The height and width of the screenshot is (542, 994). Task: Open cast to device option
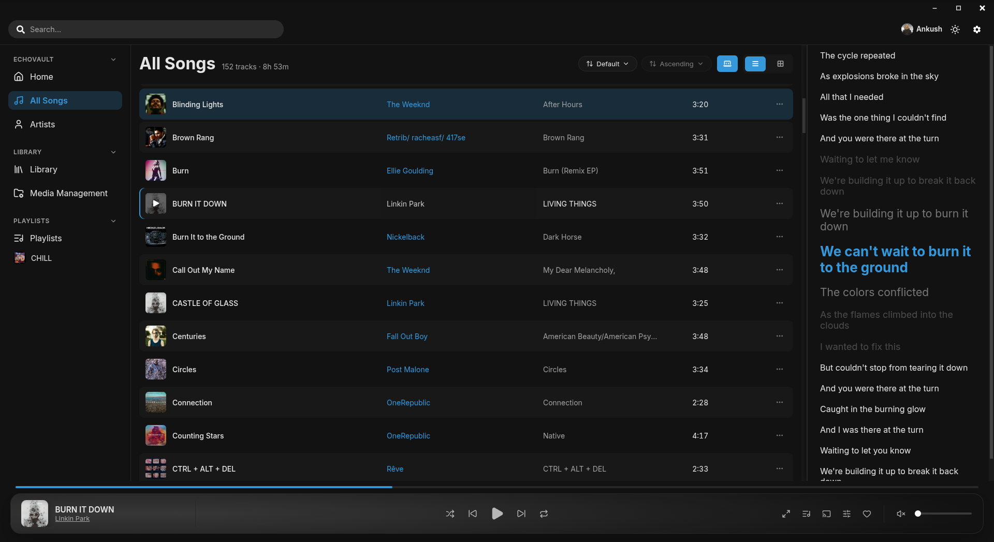pos(826,514)
